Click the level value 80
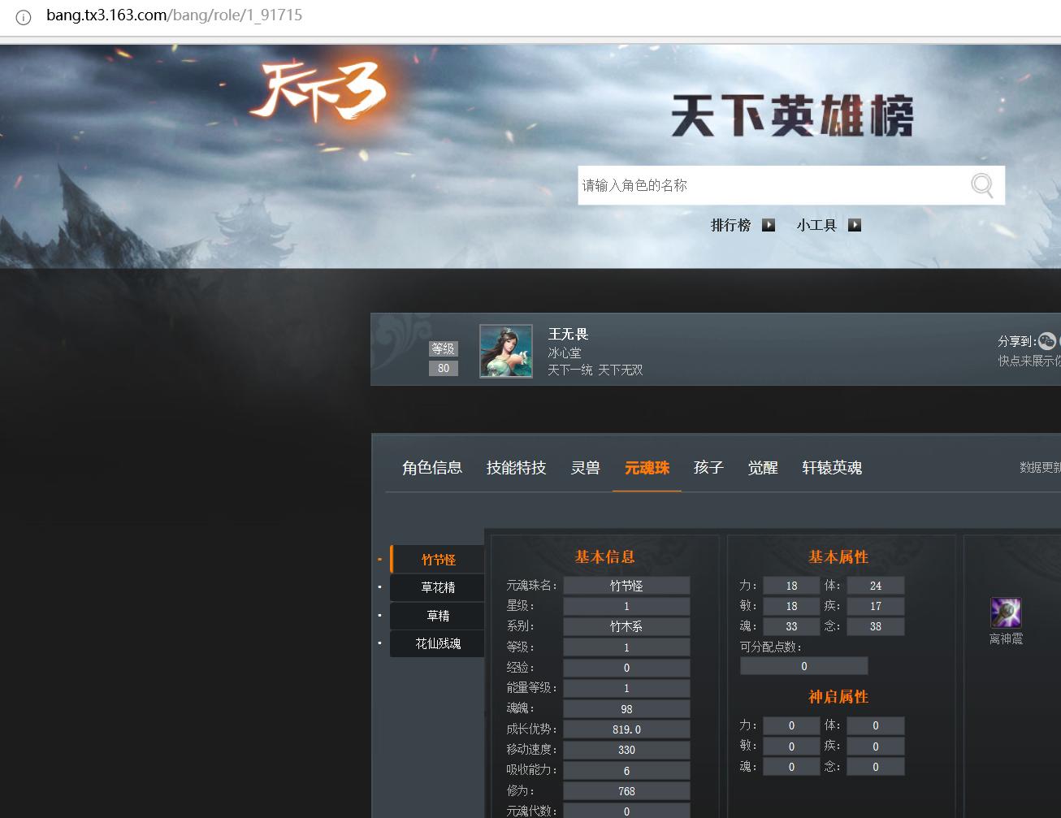 point(444,368)
